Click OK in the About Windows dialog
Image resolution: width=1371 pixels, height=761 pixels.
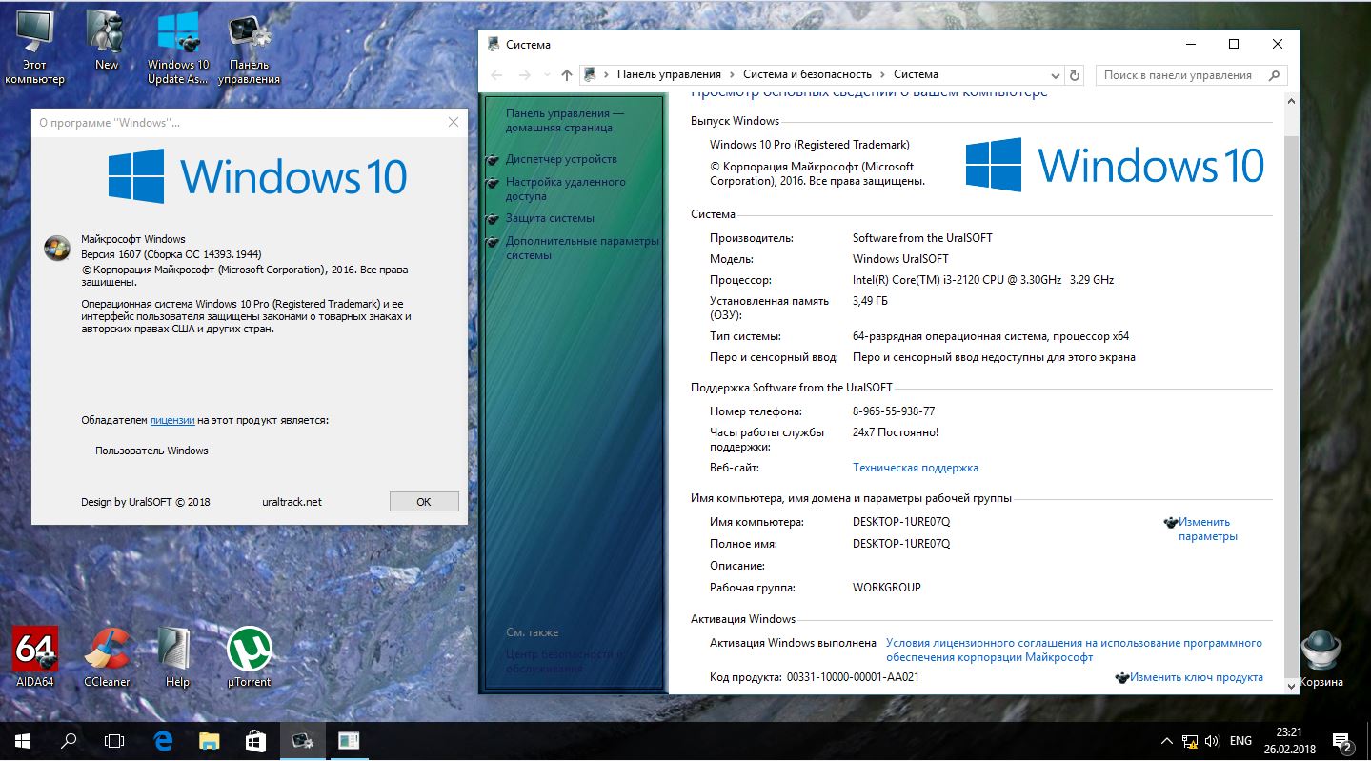click(424, 502)
